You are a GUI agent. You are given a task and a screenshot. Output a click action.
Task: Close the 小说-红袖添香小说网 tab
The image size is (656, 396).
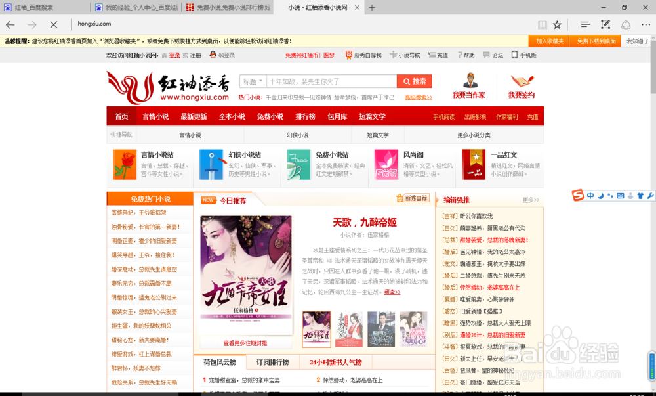(357, 7)
